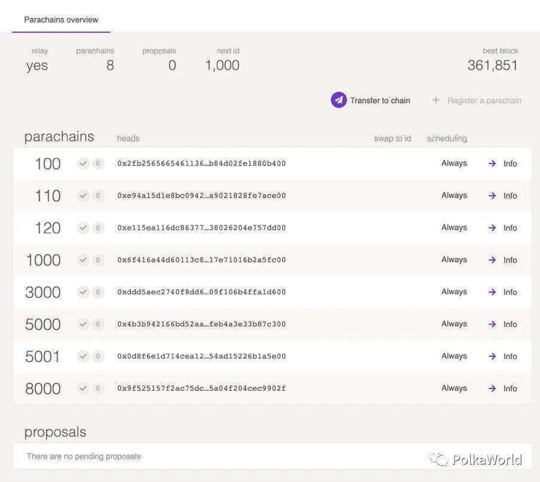
Task: Click the checkmark badge for parachain 120
Action: [83, 228]
